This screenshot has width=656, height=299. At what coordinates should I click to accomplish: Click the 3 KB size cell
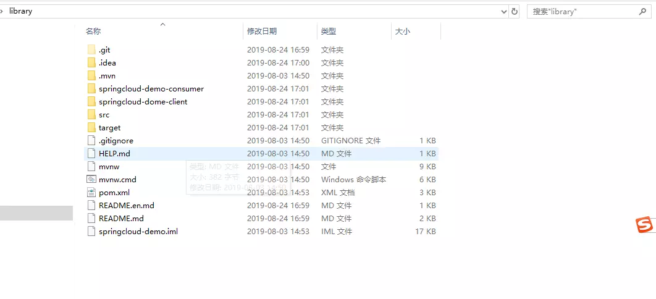point(427,192)
